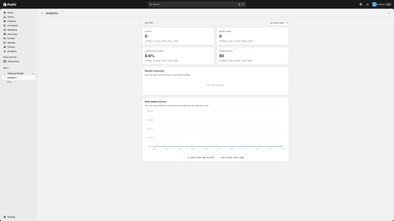394x221 pixels.
Task: Click the Settings gear icon
Action: click(4, 217)
